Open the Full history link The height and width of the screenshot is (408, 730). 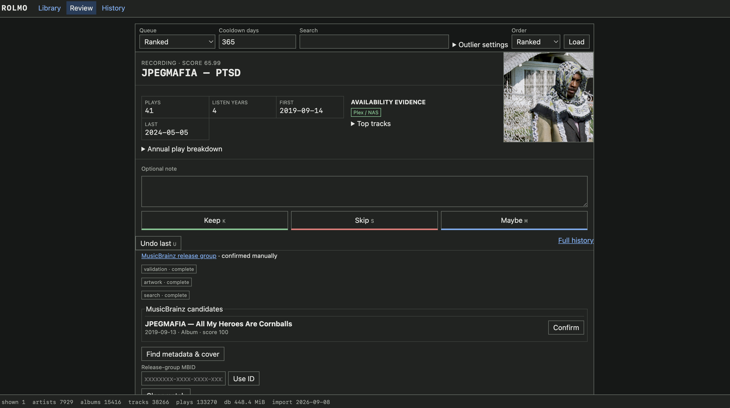coord(576,241)
